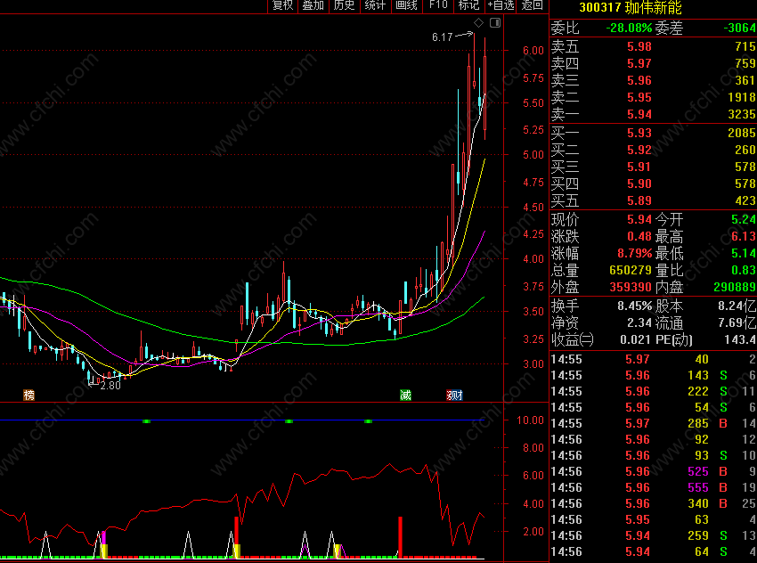Select the 买四 5.90 order row
Image resolution: width=757 pixels, height=563 pixels.
pos(653,184)
